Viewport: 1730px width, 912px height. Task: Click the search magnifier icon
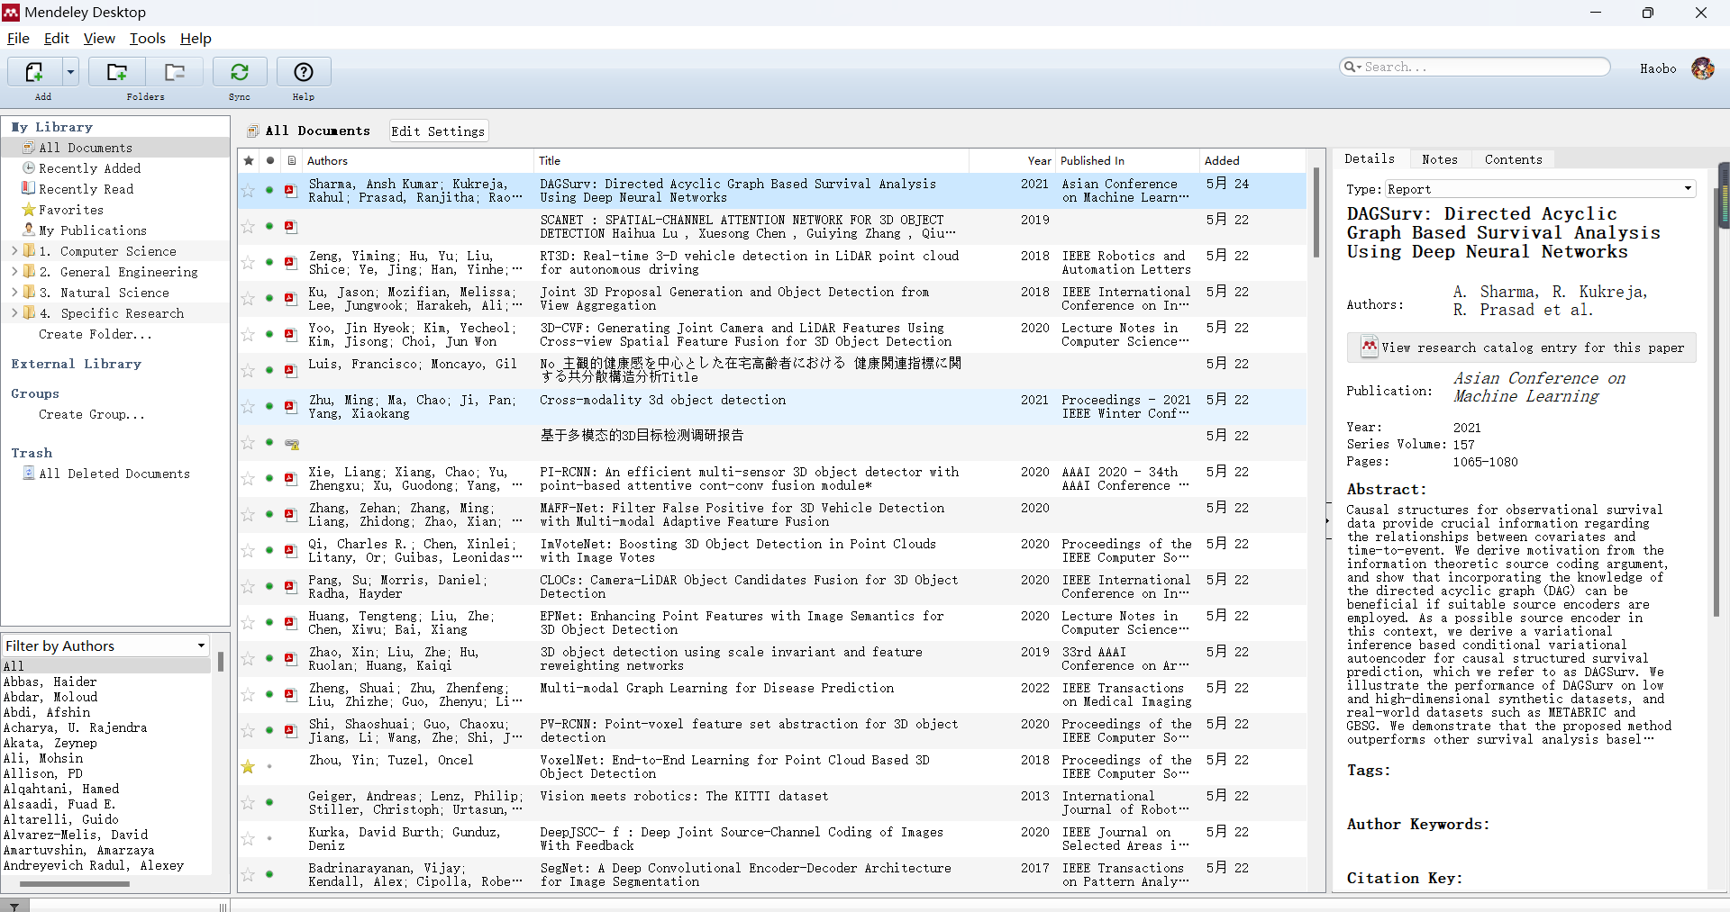click(1352, 67)
